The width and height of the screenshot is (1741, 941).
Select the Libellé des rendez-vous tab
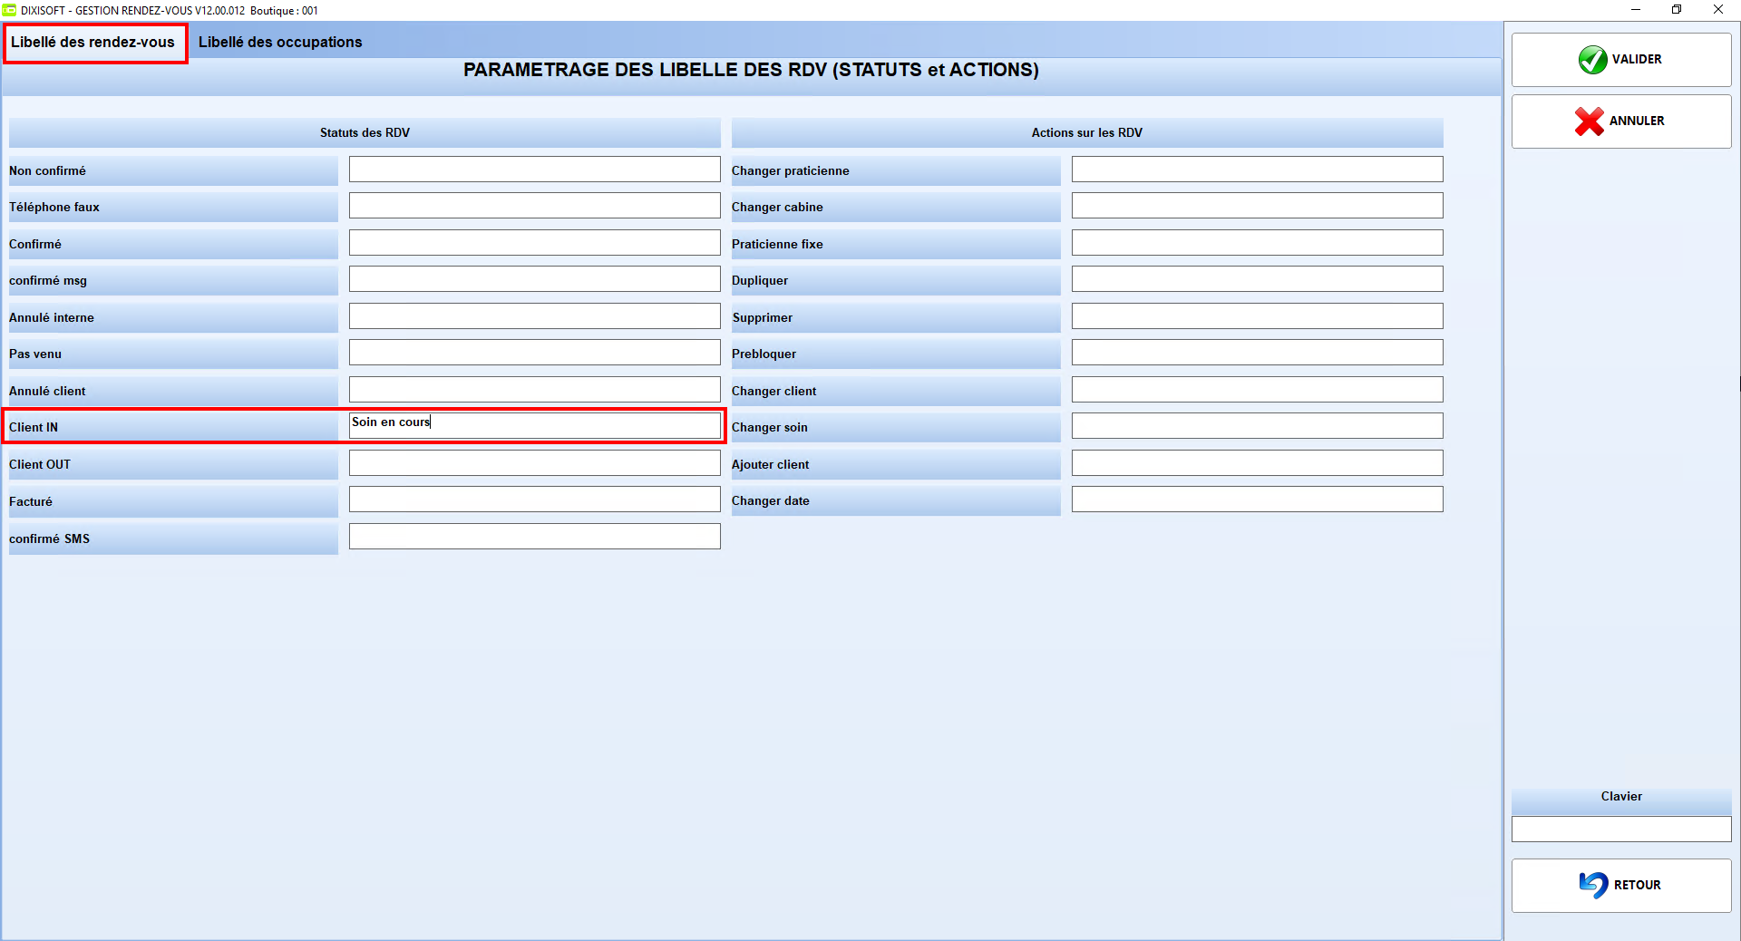pos(94,42)
